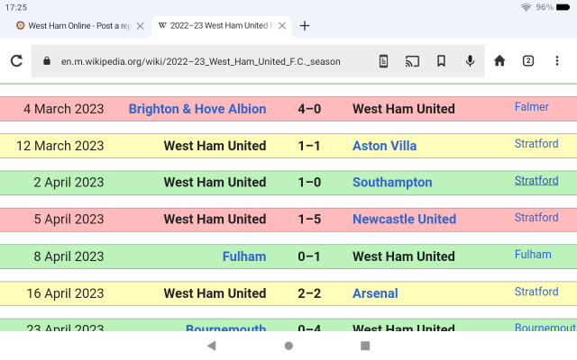The height and width of the screenshot is (360, 577).
Task: Close the West Ham Online tab
Action: (140, 25)
